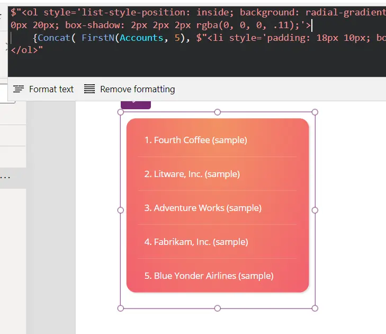
Task: Select the 'Fourth Coffee (sample)' list entry
Action: point(196,140)
